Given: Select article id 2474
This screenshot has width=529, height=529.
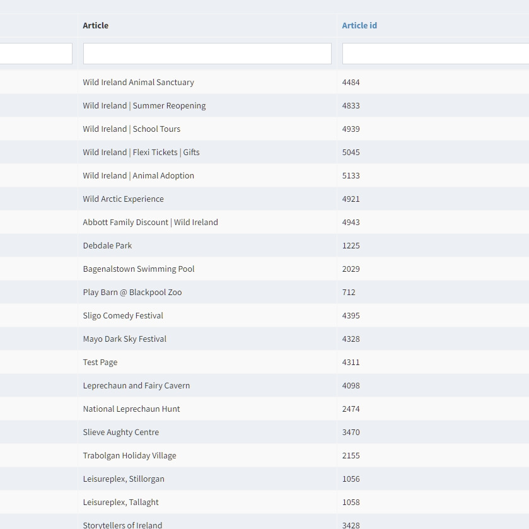Looking at the screenshot, I should tap(351, 408).
